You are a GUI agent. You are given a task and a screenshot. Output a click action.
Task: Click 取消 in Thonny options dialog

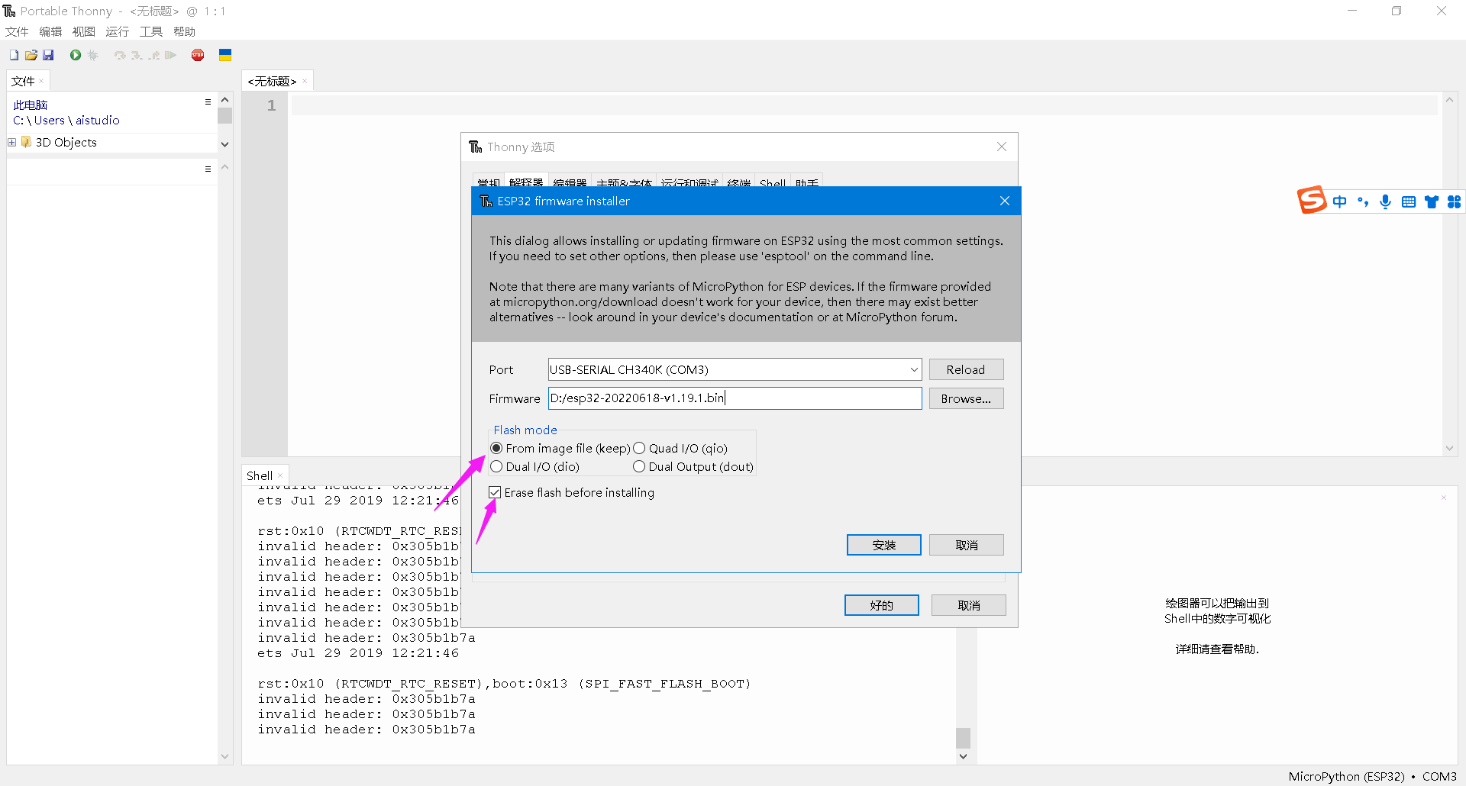tap(969, 605)
